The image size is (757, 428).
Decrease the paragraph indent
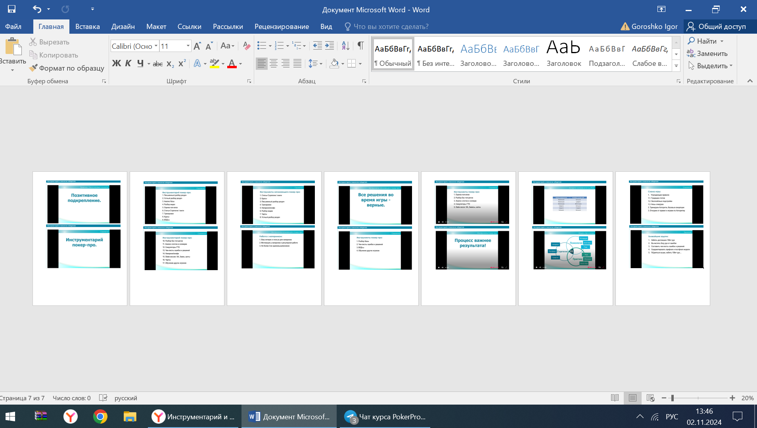pyautogui.click(x=317, y=46)
